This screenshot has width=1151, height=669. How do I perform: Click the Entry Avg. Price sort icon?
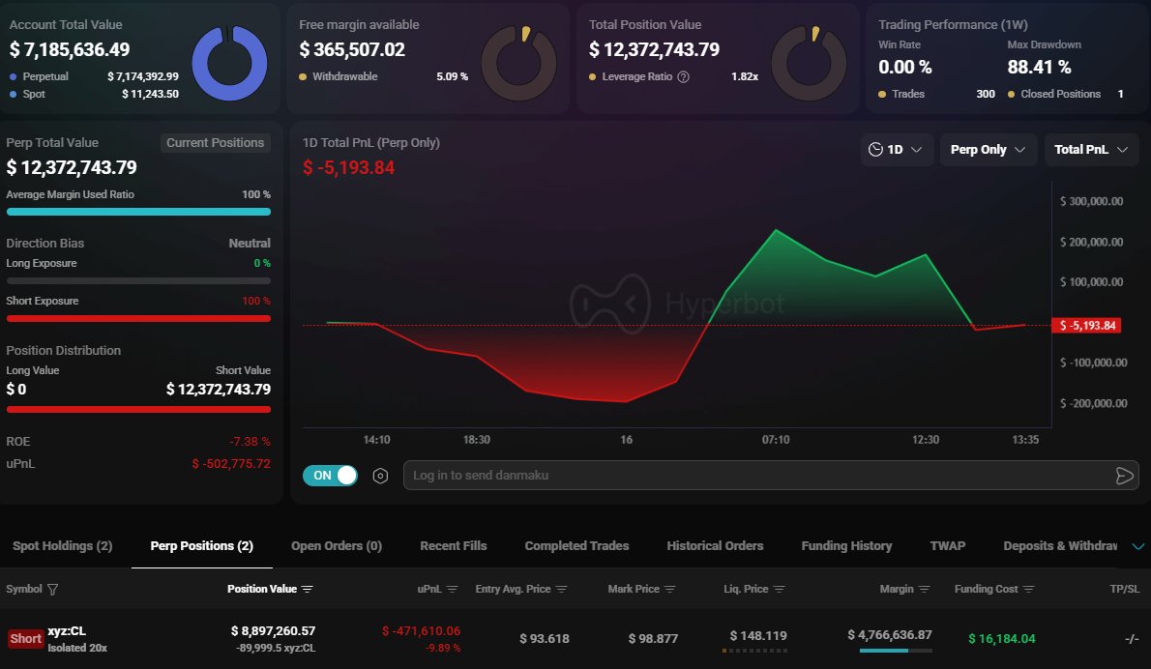coord(561,588)
